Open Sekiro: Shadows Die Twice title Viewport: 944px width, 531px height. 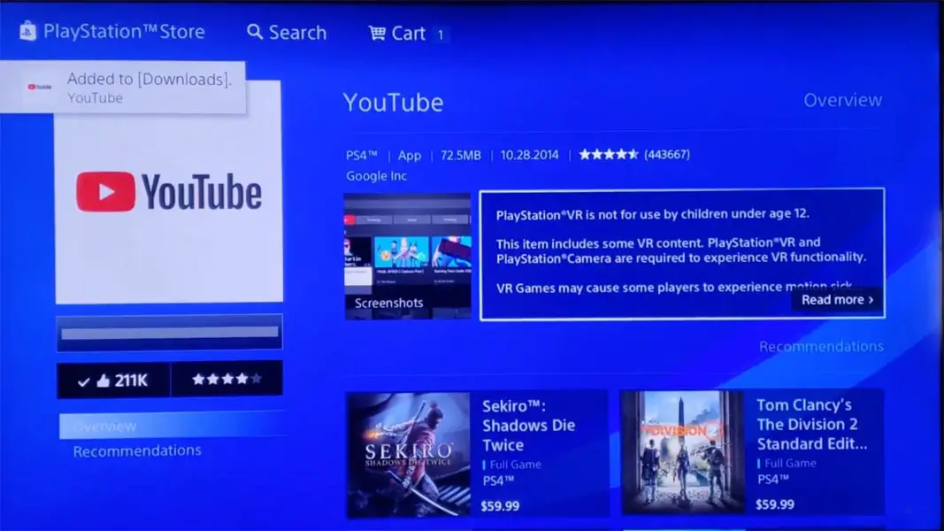click(528, 426)
